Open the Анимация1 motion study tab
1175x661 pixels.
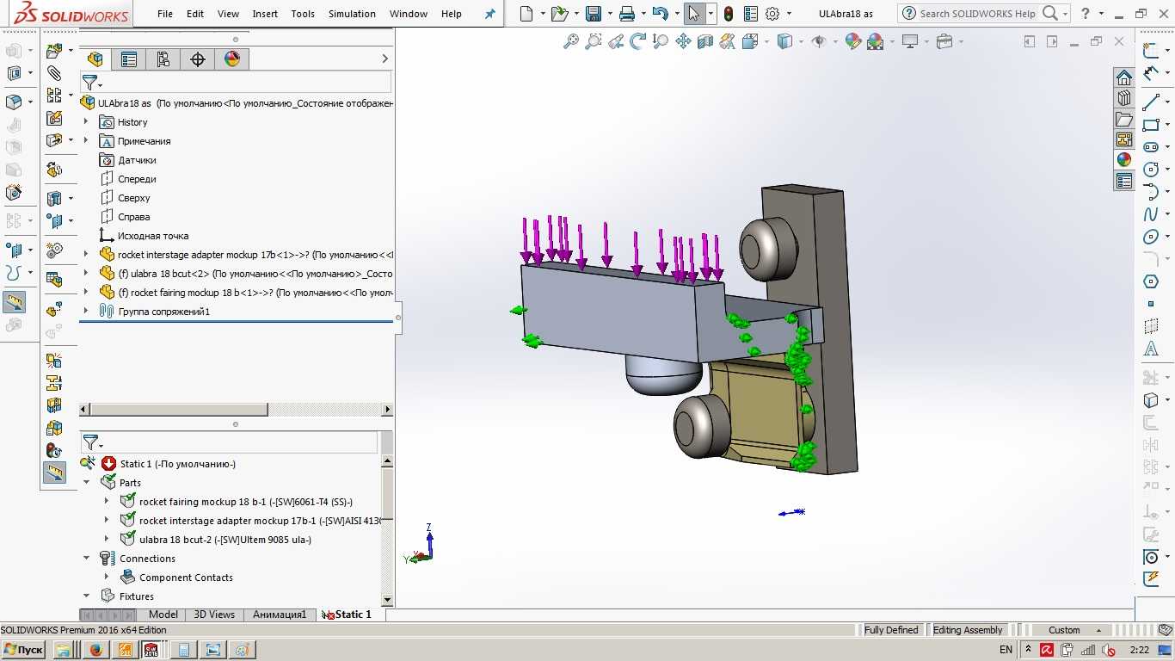tap(280, 615)
